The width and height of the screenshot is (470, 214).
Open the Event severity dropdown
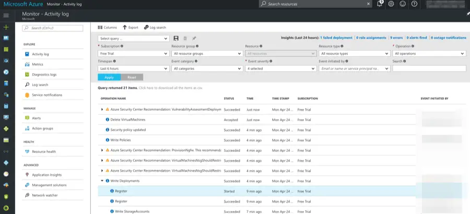point(280,68)
